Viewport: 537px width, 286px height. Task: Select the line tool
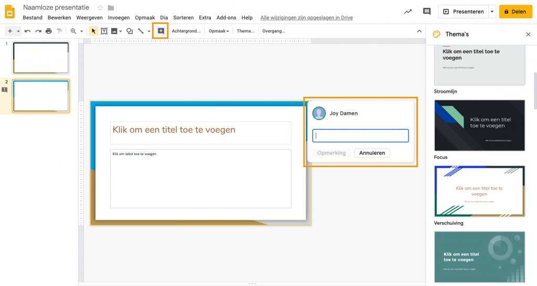tap(141, 31)
